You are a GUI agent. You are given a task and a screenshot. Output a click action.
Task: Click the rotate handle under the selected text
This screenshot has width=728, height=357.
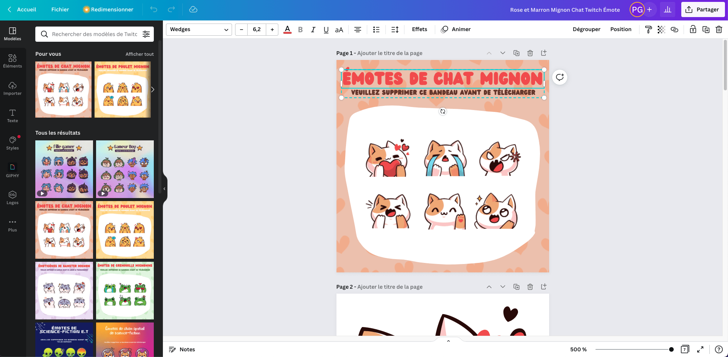(x=443, y=111)
